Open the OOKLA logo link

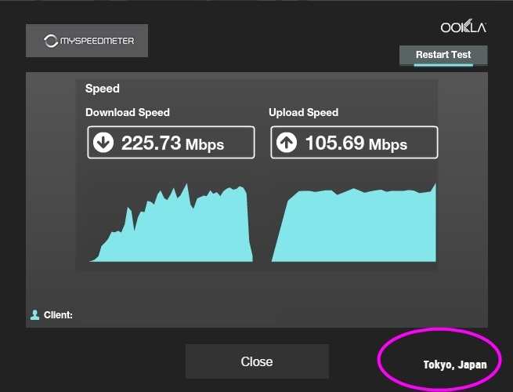pyautogui.click(x=464, y=27)
